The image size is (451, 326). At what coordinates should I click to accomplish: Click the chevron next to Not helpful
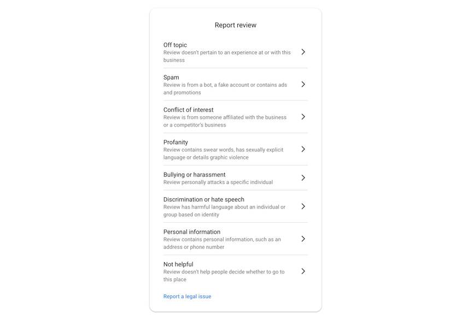click(x=303, y=270)
